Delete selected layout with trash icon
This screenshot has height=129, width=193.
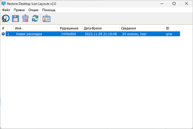pos(25,18)
